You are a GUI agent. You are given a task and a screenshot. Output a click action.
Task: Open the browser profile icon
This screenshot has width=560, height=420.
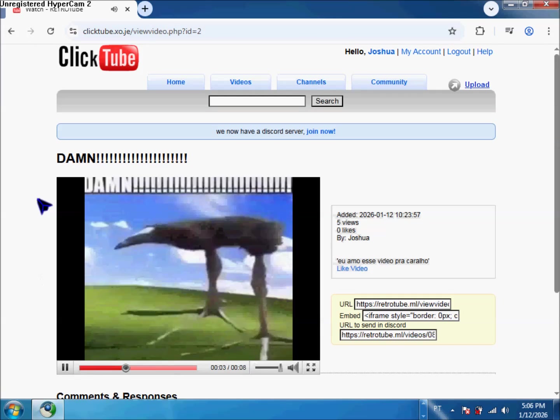click(529, 31)
